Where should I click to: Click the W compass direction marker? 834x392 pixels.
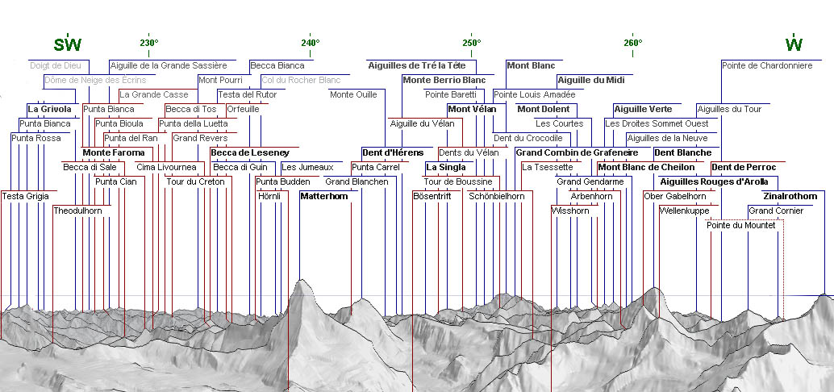point(794,44)
